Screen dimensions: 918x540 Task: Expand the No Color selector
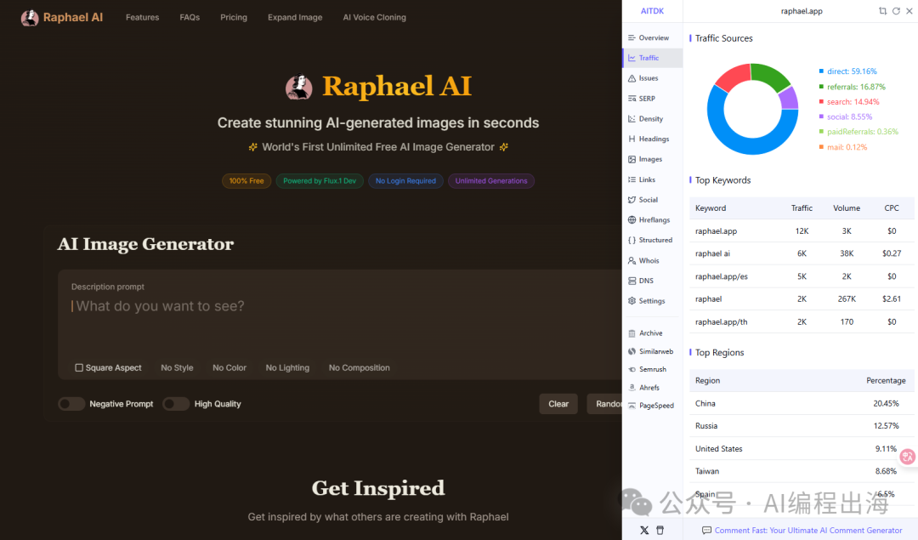(x=229, y=368)
